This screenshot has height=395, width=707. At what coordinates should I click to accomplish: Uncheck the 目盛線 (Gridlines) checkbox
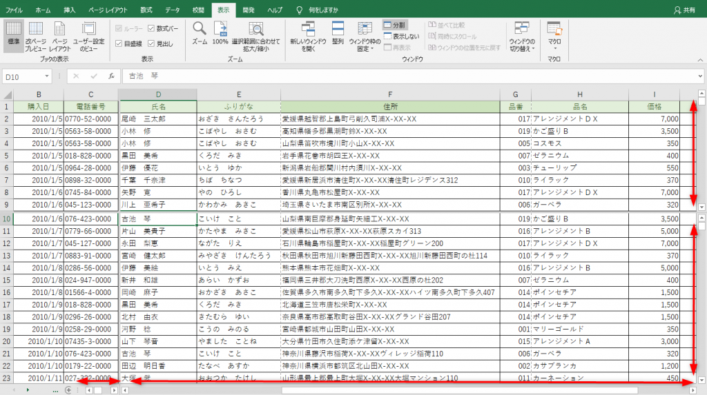coord(118,43)
